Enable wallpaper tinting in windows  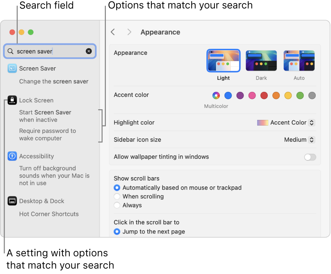(x=310, y=157)
